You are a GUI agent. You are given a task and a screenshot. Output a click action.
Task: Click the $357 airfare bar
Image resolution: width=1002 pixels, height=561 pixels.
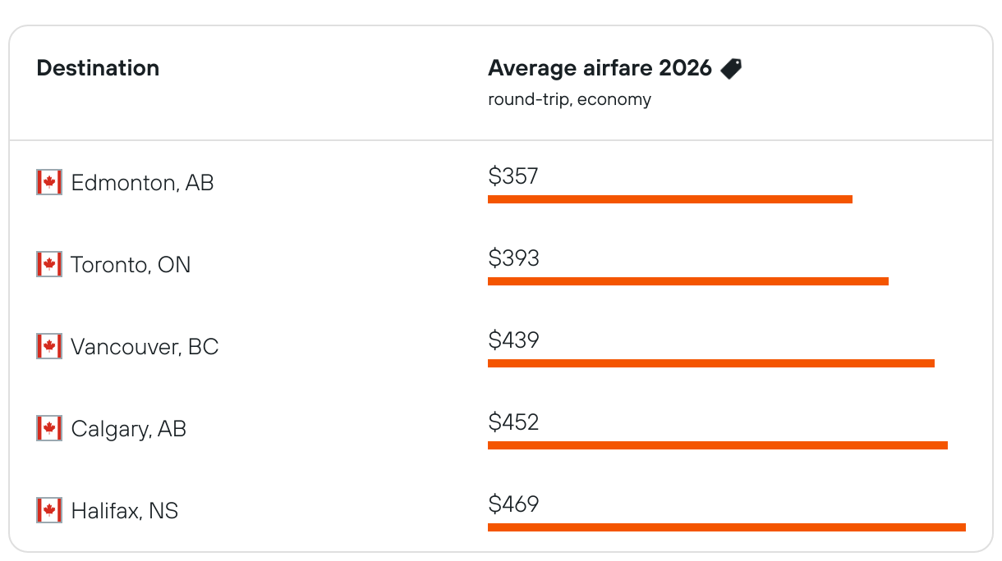click(669, 199)
